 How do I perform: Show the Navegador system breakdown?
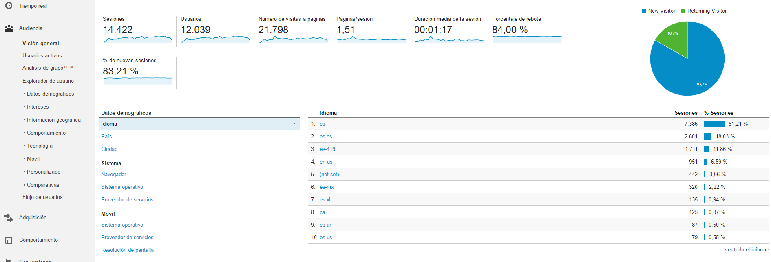(114, 175)
